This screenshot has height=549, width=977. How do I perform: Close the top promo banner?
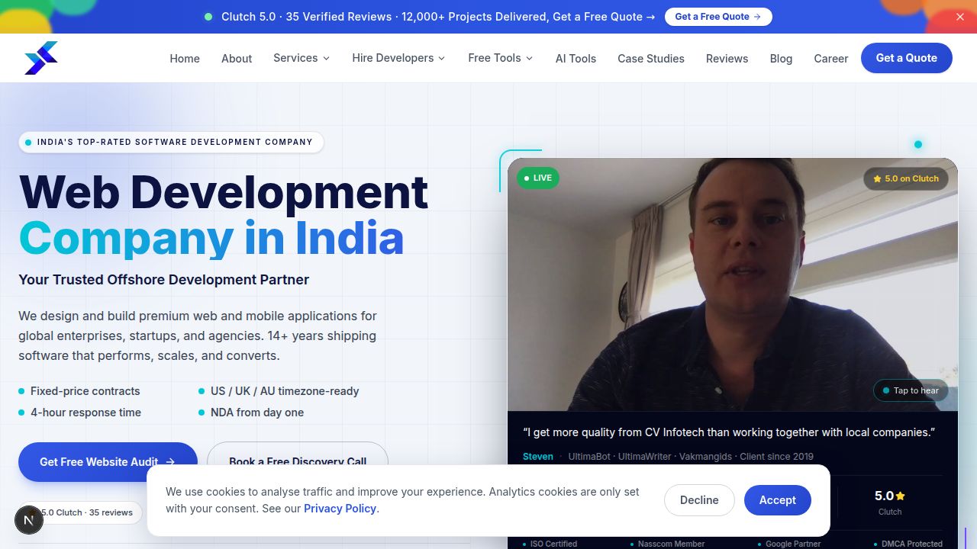(960, 17)
